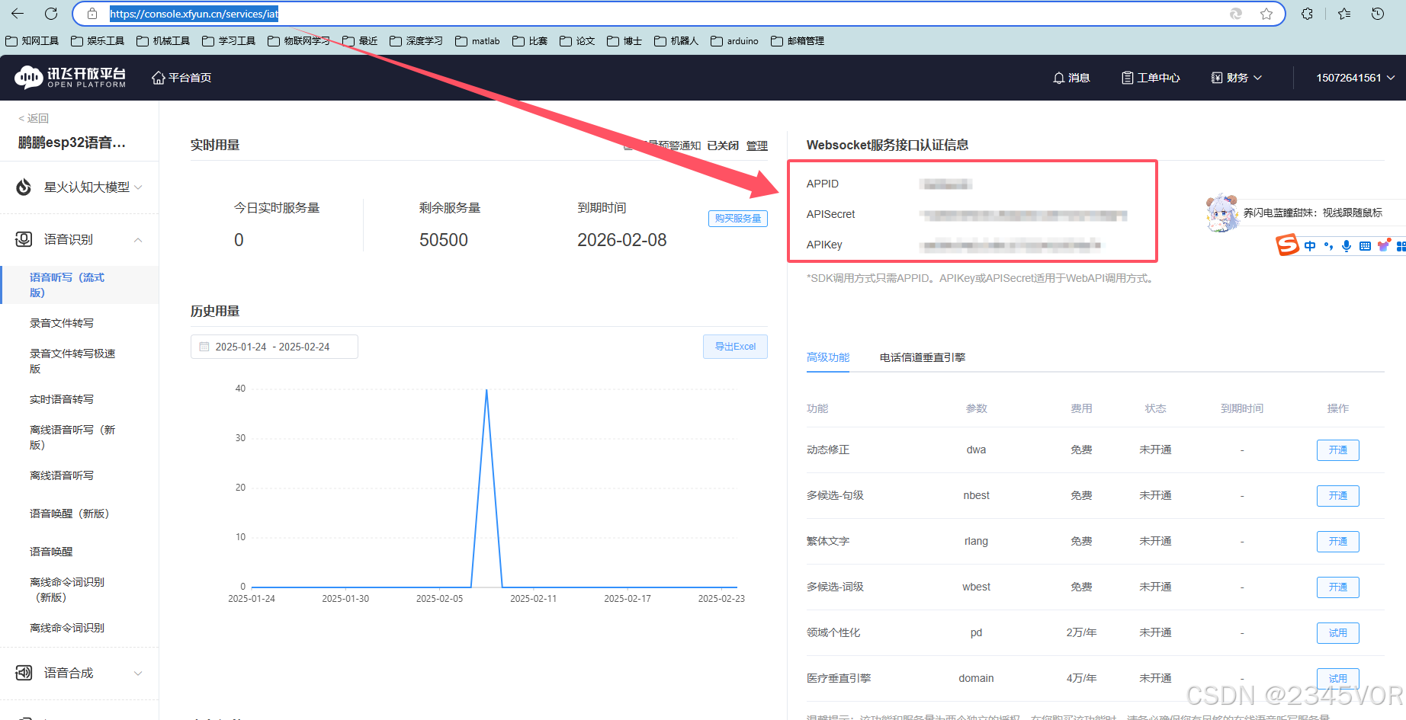The height and width of the screenshot is (720, 1406).
Task: Click 开通 for 繁体文字
Action: point(1338,542)
